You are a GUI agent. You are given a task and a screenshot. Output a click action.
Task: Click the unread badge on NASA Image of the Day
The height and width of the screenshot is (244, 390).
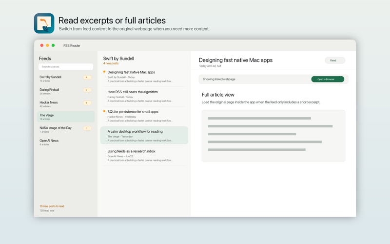[x=87, y=128]
